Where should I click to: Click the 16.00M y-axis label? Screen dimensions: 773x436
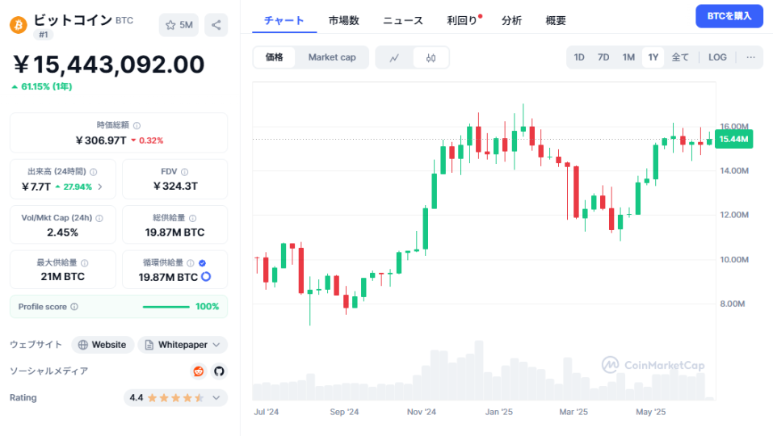[x=734, y=127]
